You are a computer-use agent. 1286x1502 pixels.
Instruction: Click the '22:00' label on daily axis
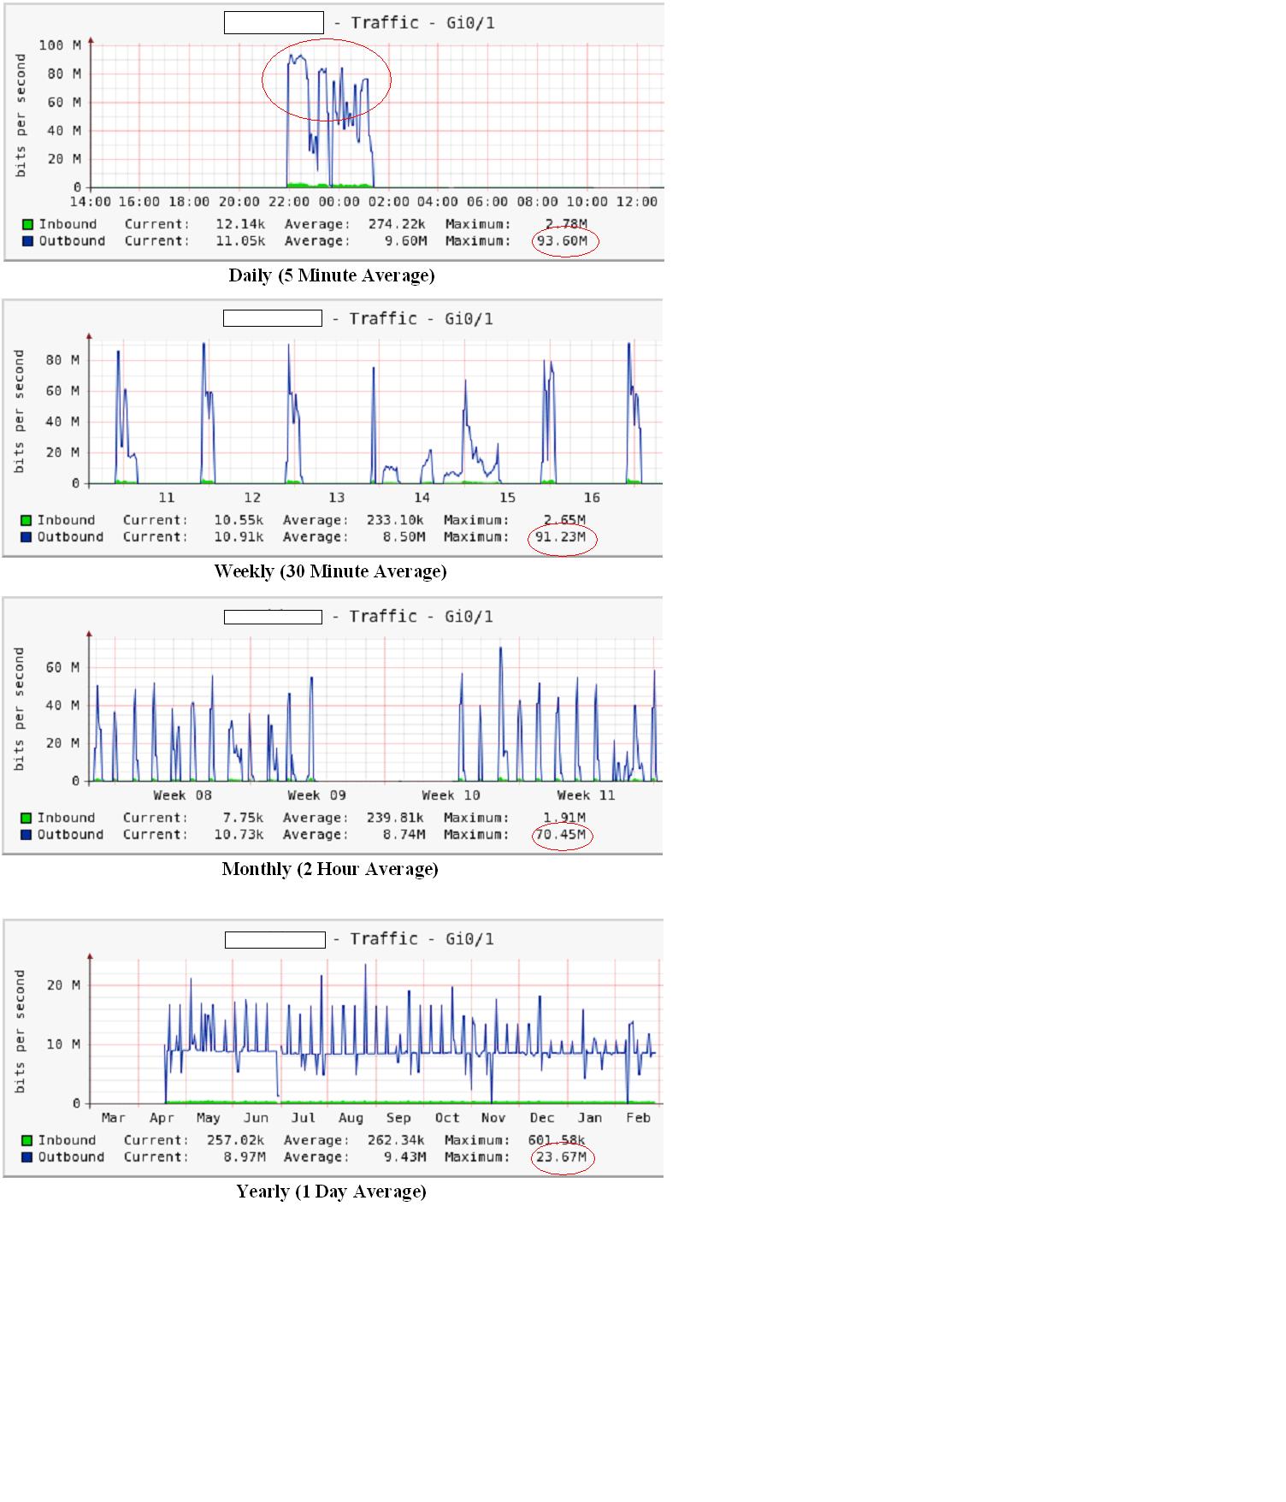(x=288, y=203)
